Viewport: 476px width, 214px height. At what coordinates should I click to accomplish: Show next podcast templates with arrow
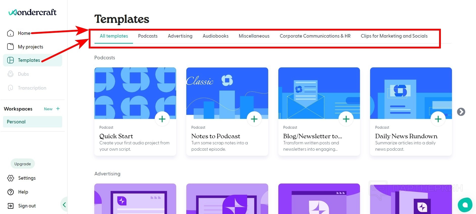[461, 112]
